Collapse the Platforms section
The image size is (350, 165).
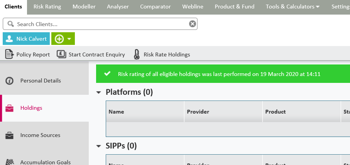point(99,92)
